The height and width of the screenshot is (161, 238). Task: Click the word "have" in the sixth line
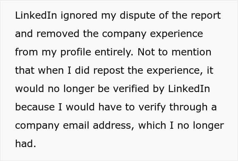point(110,107)
